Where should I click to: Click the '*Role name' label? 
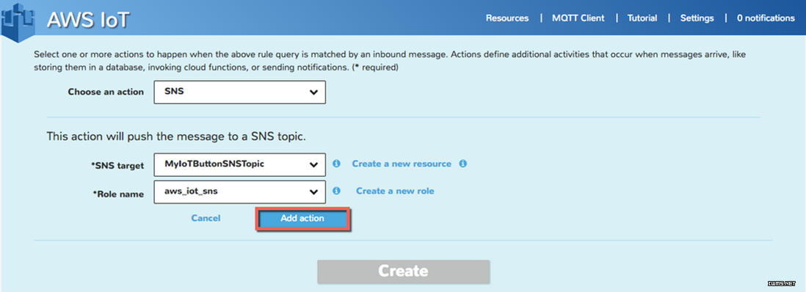pos(118,194)
